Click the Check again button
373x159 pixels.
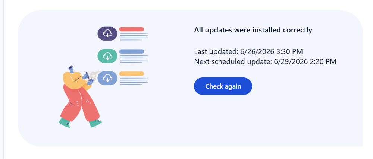pyautogui.click(x=223, y=86)
